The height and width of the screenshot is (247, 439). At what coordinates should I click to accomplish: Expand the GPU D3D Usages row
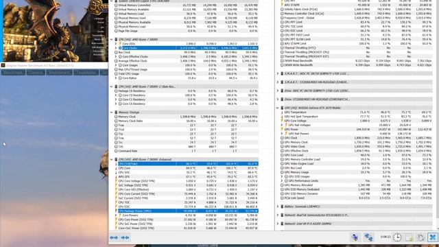point(282,176)
